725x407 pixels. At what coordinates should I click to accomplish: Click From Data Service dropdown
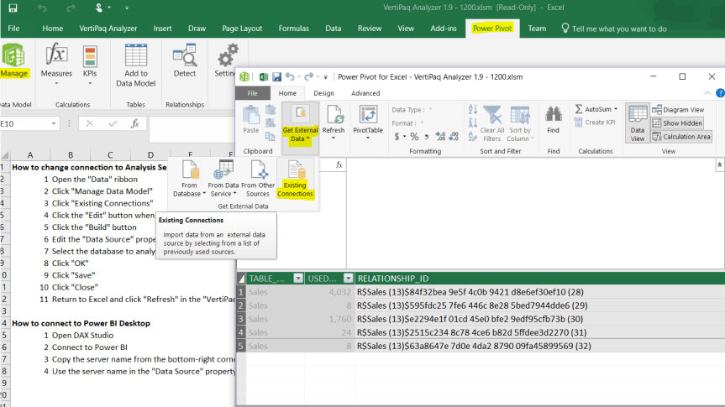click(223, 179)
